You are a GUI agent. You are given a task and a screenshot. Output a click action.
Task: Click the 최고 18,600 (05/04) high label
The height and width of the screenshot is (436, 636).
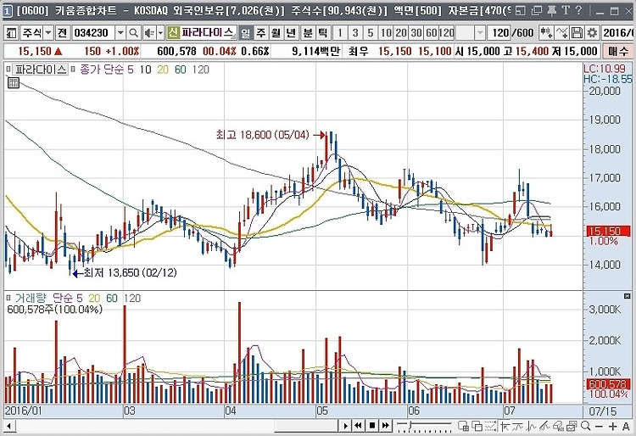(262, 135)
